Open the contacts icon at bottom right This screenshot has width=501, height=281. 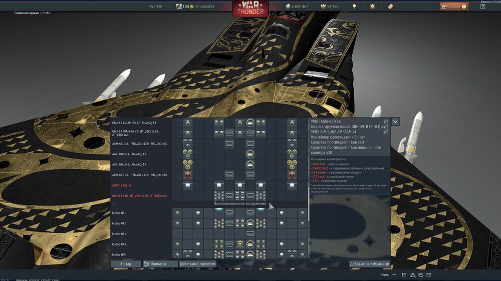click(x=412, y=274)
